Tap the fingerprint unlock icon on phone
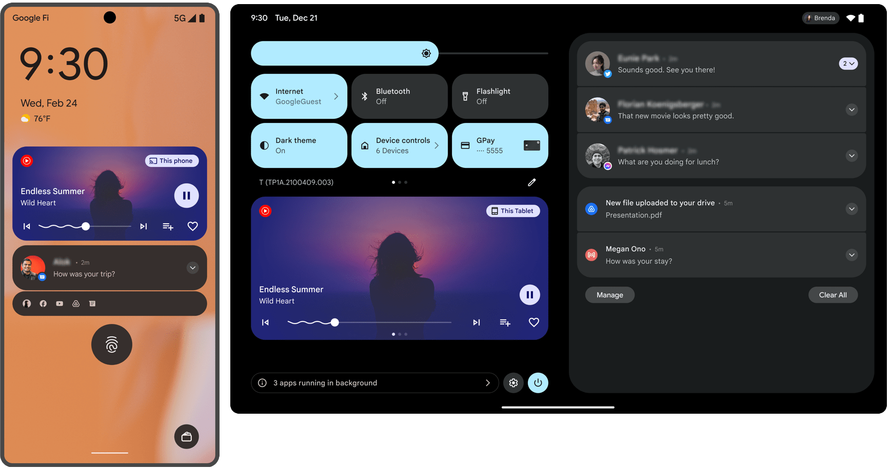This screenshot has width=892, height=469. point(112,345)
